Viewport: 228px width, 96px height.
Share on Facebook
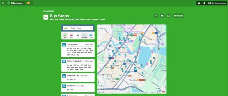156,16
